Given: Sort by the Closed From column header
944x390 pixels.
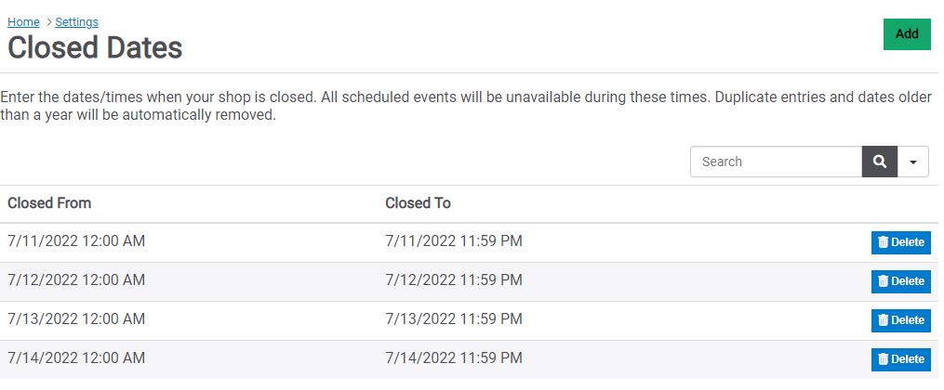Looking at the screenshot, I should click(x=49, y=203).
